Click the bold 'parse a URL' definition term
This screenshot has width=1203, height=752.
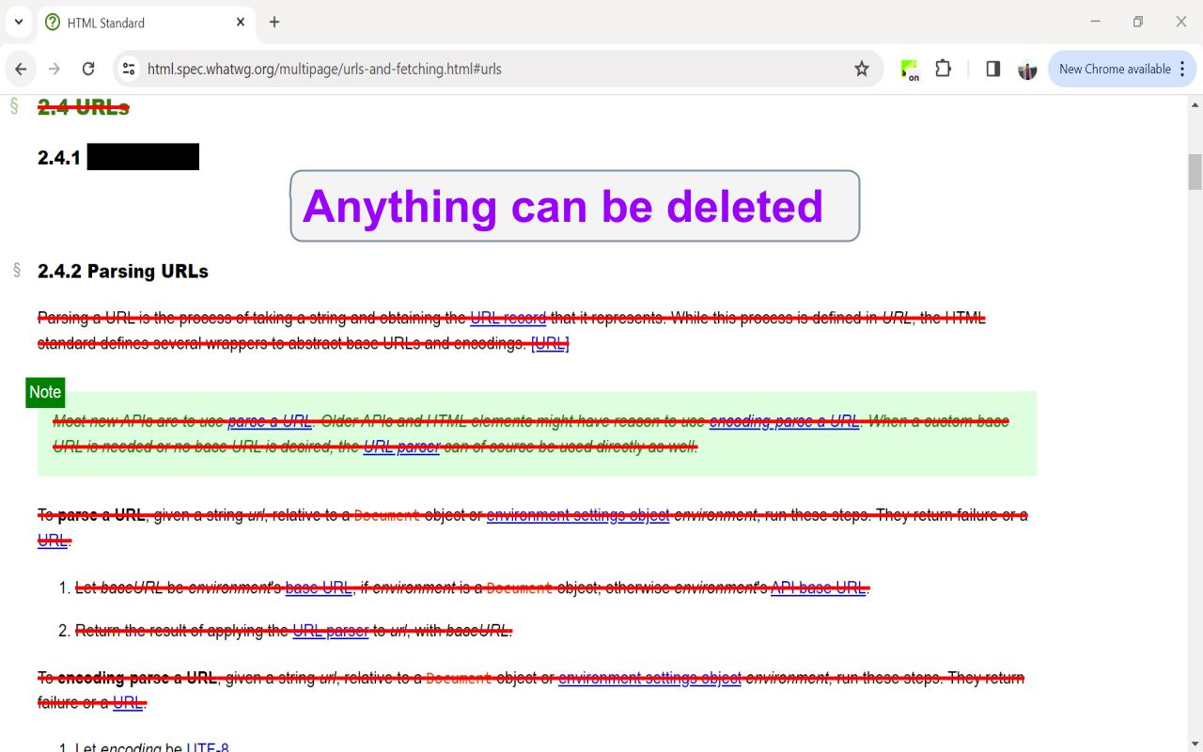click(102, 515)
